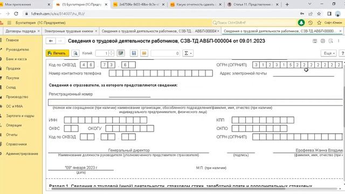Open the three-dot menu near title
Viewport: 345px width, 194px height.
click(339, 41)
